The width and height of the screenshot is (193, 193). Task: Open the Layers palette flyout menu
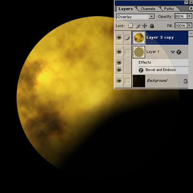point(191,8)
